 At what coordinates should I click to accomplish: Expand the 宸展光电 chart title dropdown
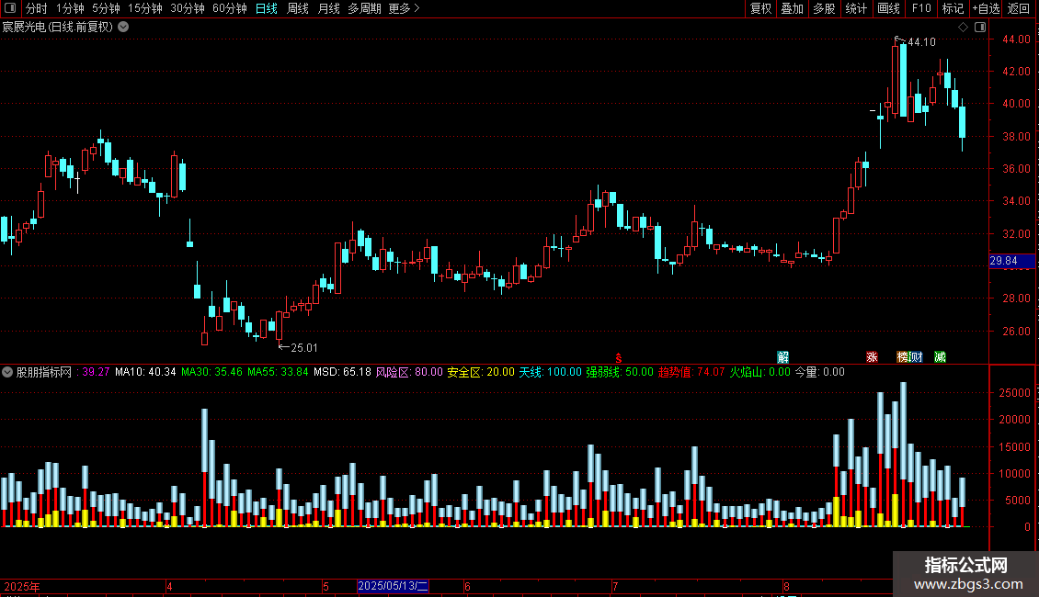click(123, 28)
